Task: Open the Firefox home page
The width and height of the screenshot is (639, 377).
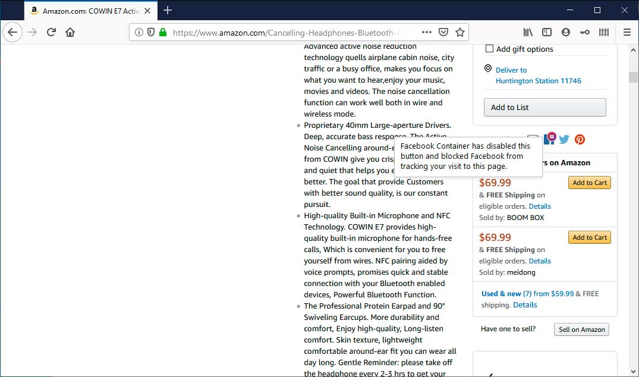Action: (70, 32)
